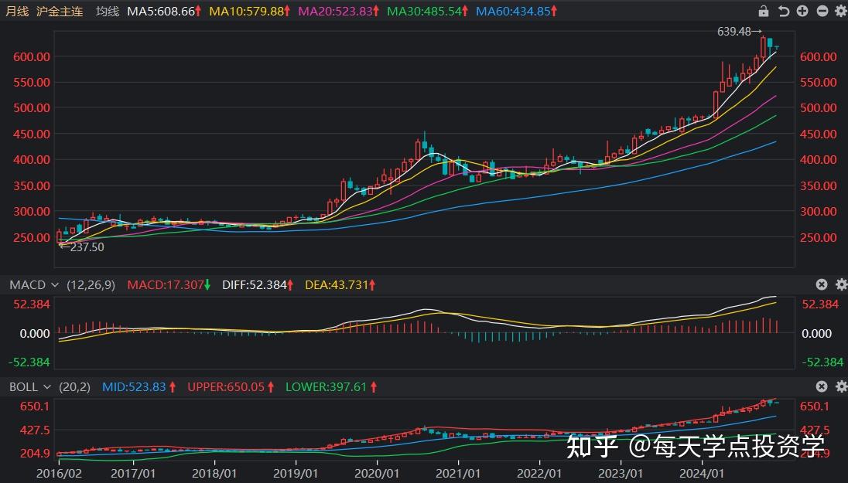Open the MACD panel settings gear

(841, 284)
